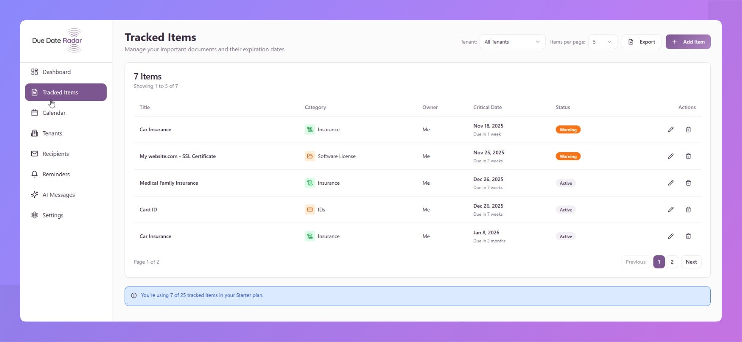Screen dimensions: 742x342
Task: Edit the Card ID item
Action: 671,209
